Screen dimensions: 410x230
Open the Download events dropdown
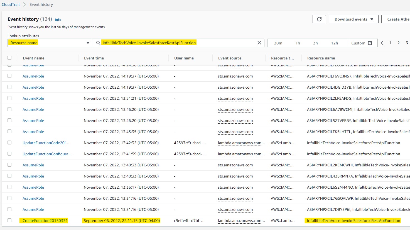pyautogui.click(x=353, y=19)
